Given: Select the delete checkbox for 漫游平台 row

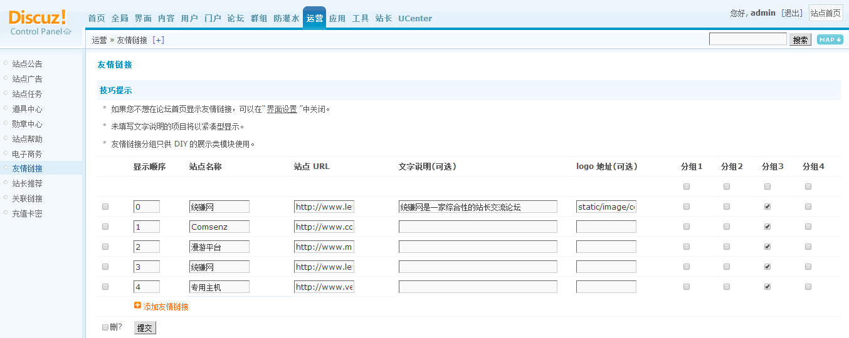Looking at the screenshot, I should 105,247.
